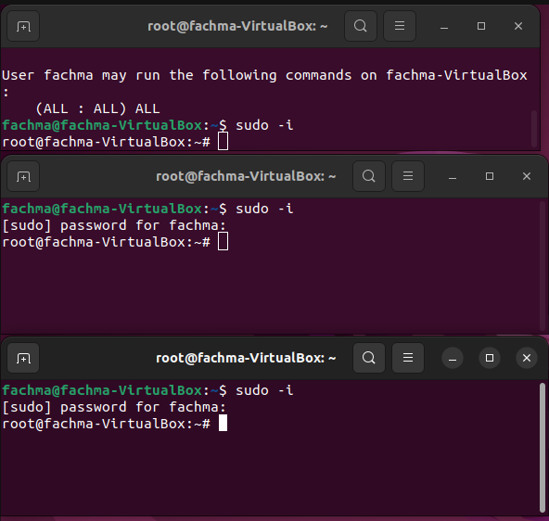Click the root prompt in the middle terminal
This screenshot has height=521, width=549.
coord(106,242)
